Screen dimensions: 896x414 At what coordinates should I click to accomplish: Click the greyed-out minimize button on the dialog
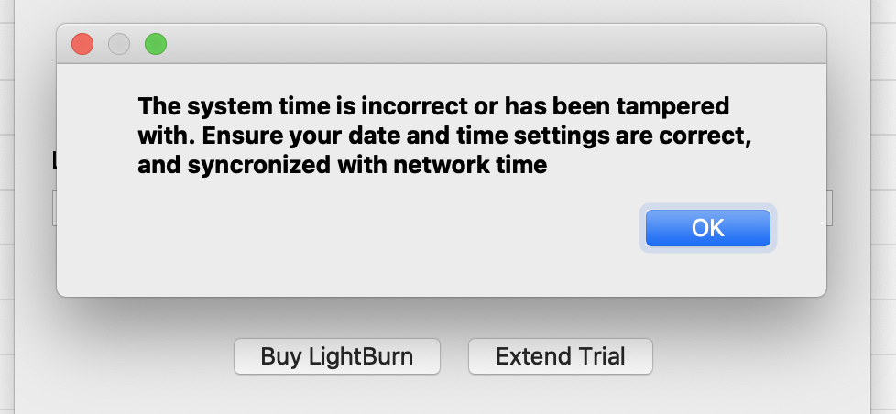[x=119, y=43]
